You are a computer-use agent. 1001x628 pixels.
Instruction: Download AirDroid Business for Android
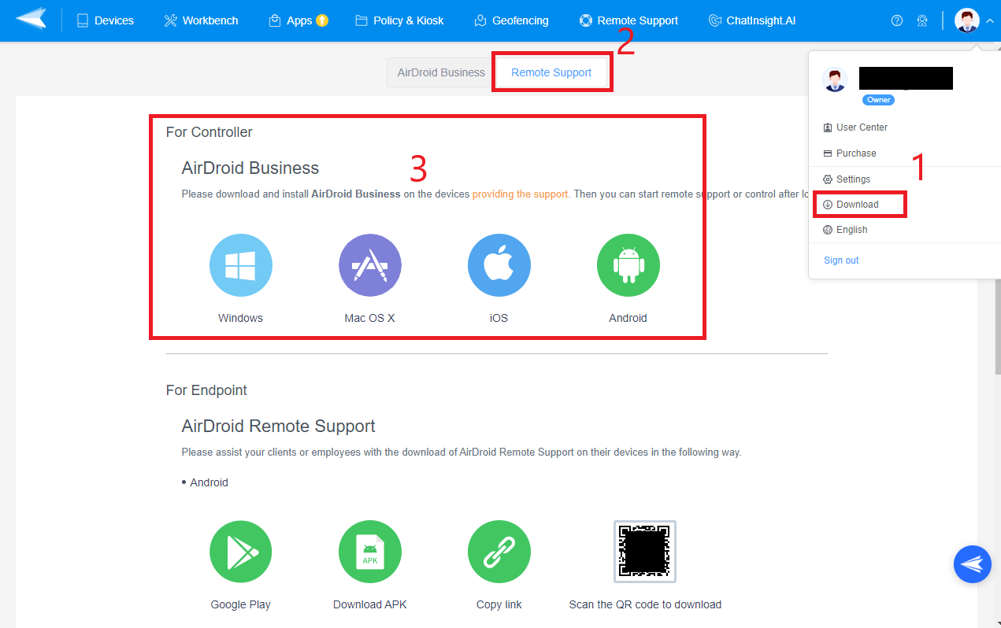(628, 265)
